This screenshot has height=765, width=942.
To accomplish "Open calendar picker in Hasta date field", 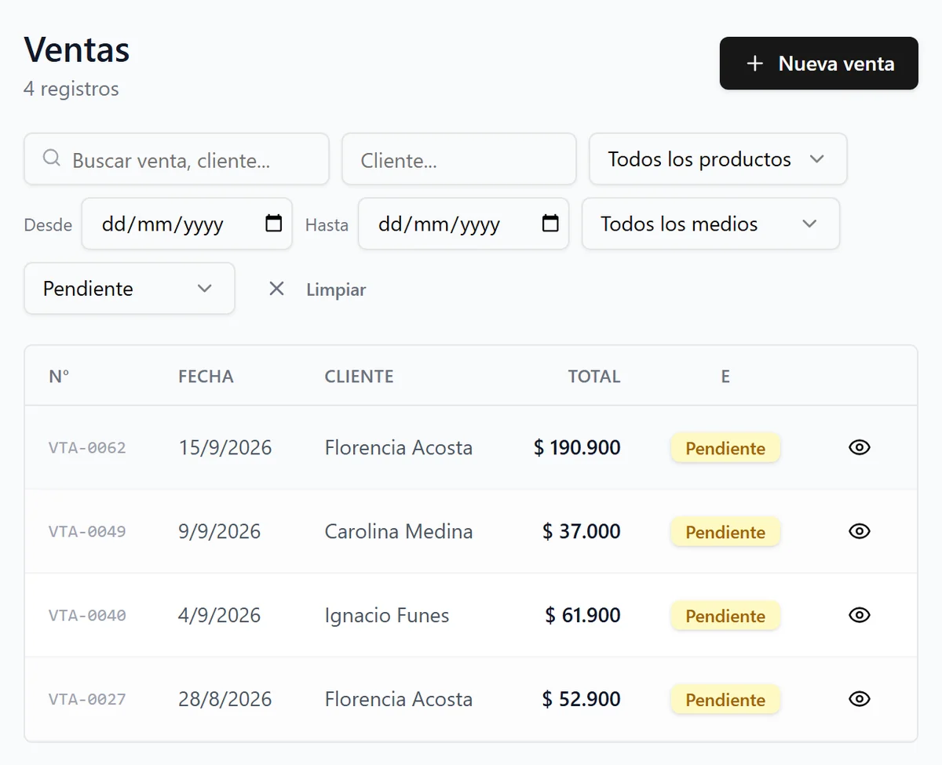I will pyautogui.click(x=550, y=224).
